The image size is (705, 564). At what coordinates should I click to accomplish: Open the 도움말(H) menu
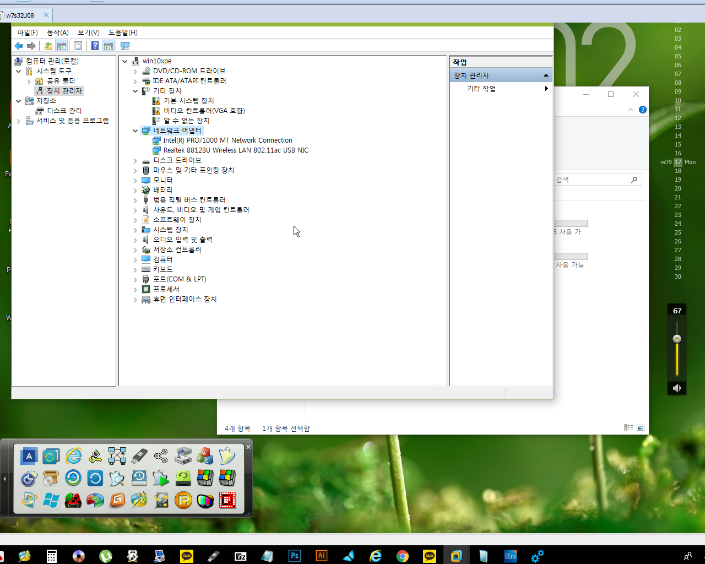point(123,32)
